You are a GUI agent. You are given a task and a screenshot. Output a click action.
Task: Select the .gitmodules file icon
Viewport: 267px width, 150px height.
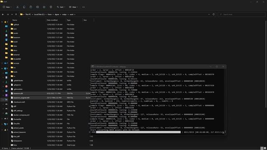(x=12, y=89)
